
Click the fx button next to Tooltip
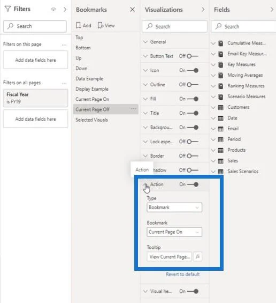point(197,256)
